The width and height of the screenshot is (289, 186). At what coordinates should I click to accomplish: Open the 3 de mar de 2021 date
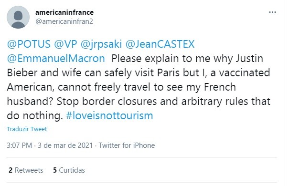(x=65, y=145)
